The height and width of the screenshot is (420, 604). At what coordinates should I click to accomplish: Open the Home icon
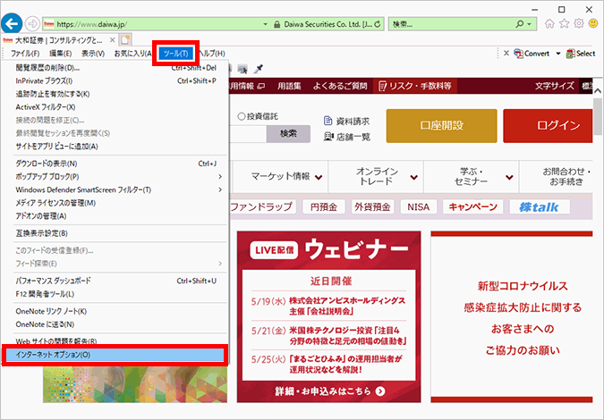pos(549,24)
